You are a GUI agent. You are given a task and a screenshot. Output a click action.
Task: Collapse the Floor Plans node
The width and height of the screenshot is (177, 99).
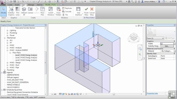pyautogui.click(x=10, y=53)
